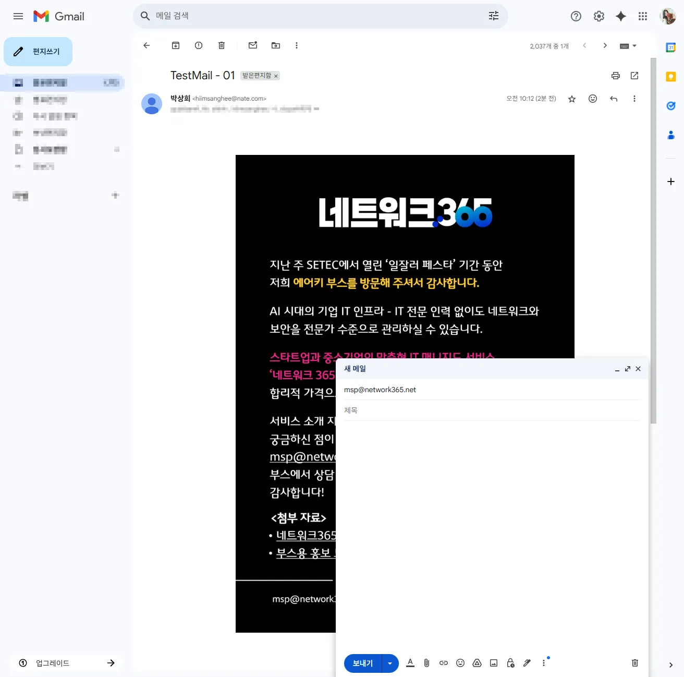Open the compose window in full screen
Image resolution: width=684 pixels, height=677 pixels.
coord(628,369)
